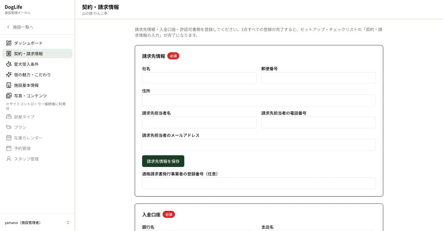Open 部屋タイプ in the sidebar

tap(37, 117)
